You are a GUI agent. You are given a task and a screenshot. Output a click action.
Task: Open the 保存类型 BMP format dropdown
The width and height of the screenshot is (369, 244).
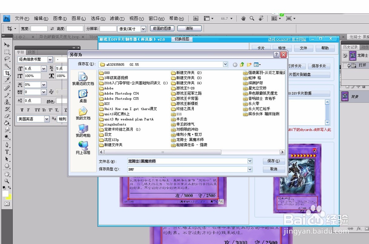(249, 169)
